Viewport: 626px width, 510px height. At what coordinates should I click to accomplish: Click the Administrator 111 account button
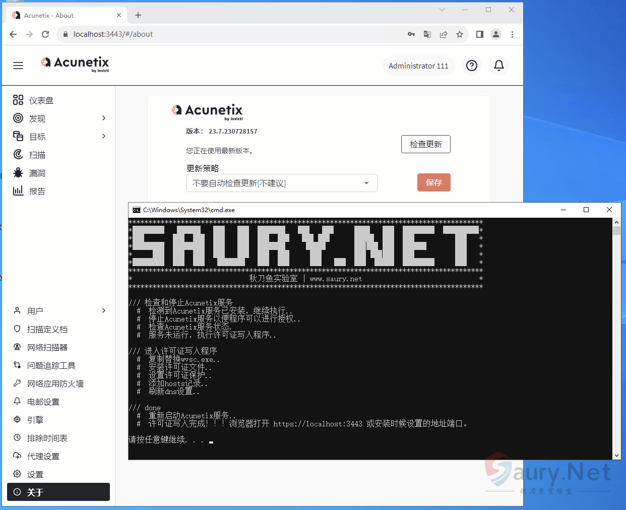point(418,66)
